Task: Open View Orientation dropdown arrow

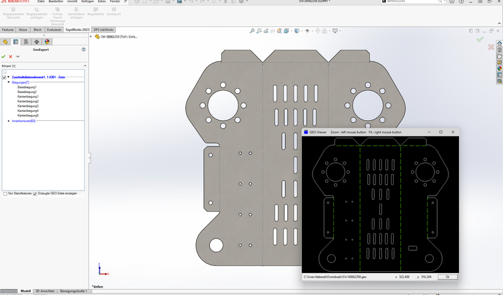Action: pyautogui.click(x=290, y=31)
